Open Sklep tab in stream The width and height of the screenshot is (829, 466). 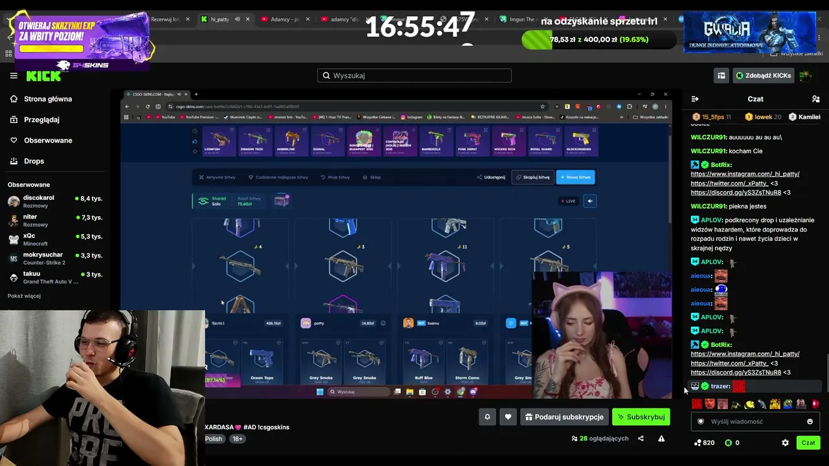pos(372,177)
